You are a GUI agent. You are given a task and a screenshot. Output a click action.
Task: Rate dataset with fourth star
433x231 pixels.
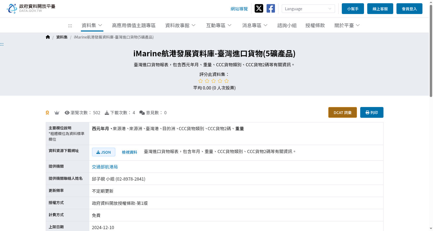point(220,81)
